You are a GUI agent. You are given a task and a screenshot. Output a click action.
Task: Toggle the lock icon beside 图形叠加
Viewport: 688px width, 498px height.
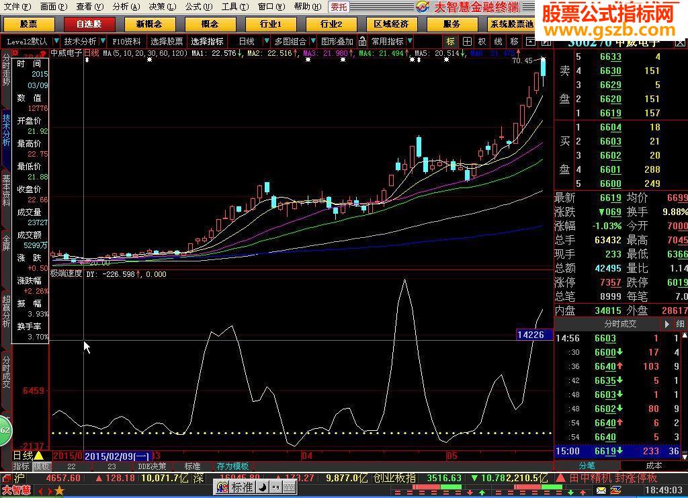pos(362,41)
